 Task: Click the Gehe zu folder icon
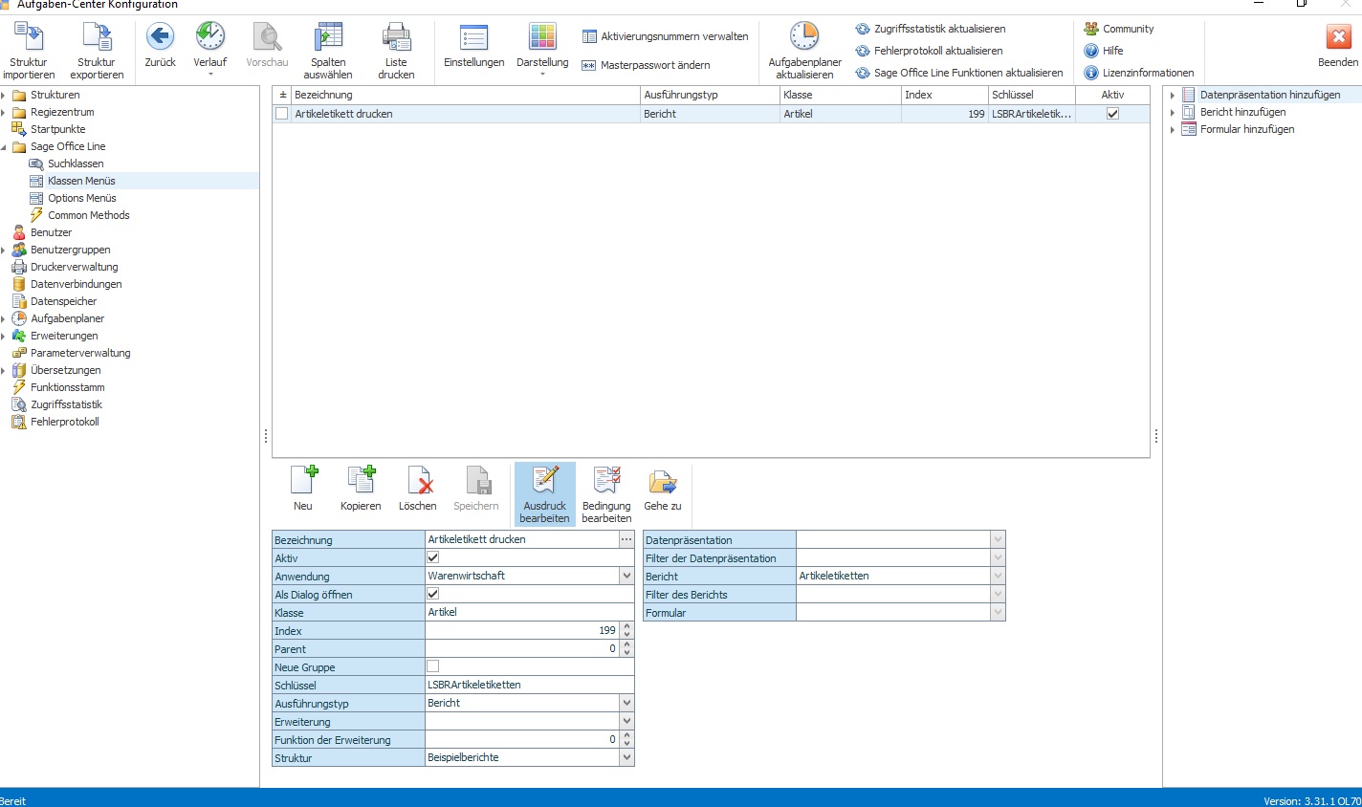(663, 480)
